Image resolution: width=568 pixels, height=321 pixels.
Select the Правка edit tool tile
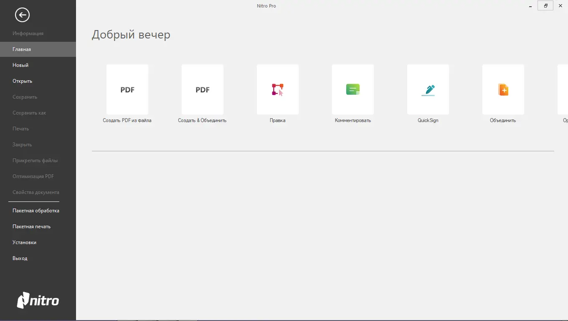coord(278,89)
